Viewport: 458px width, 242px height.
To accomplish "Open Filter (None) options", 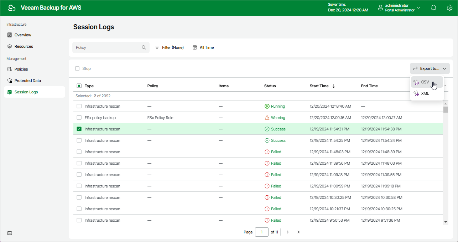I will 169,47.
